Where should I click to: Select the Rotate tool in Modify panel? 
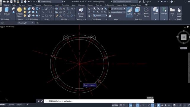[x=64, y=12]
